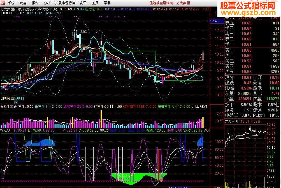The height and width of the screenshot is (188, 281).
Task: Click the VAR1: 95.18 value
Action: tap(193, 130)
